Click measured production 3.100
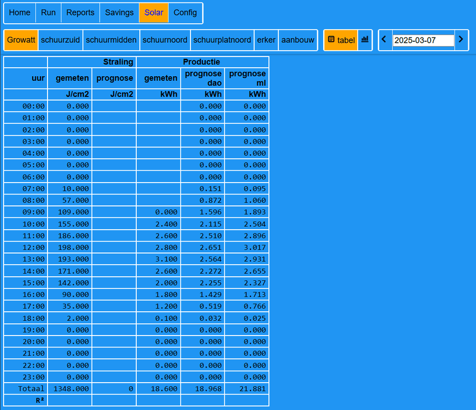This screenshot has height=410, width=476. 158,259
